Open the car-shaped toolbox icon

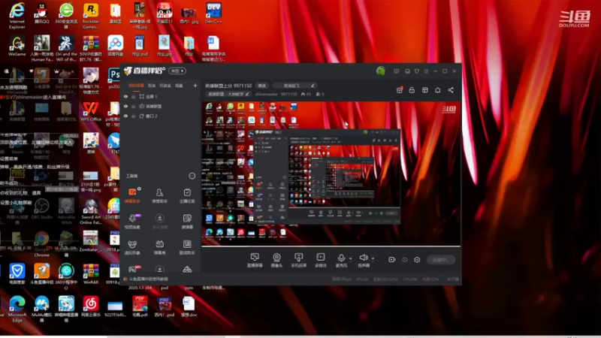pos(187,270)
